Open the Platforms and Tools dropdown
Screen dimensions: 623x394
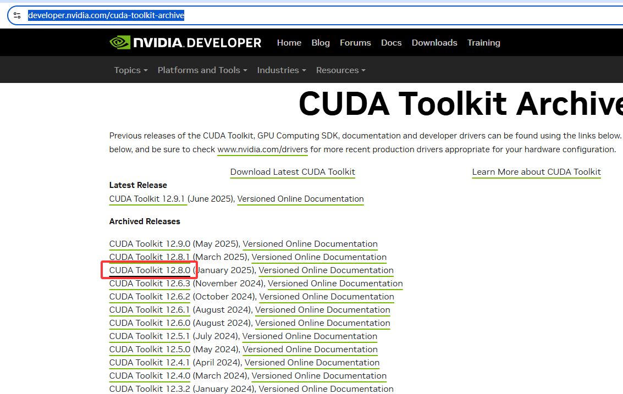coord(202,70)
